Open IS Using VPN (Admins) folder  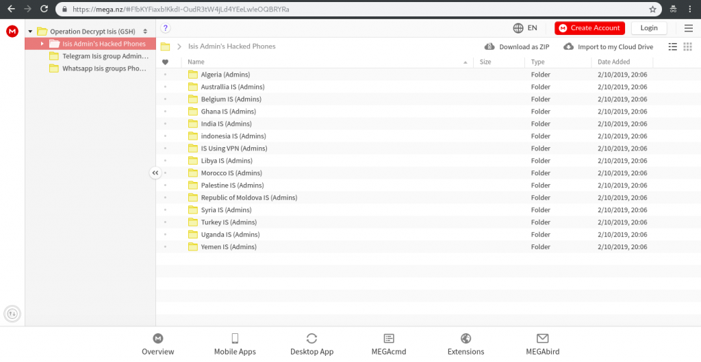point(234,148)
